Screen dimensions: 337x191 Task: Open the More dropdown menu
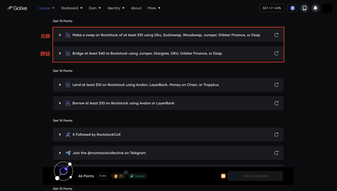[x=154, y=8]
